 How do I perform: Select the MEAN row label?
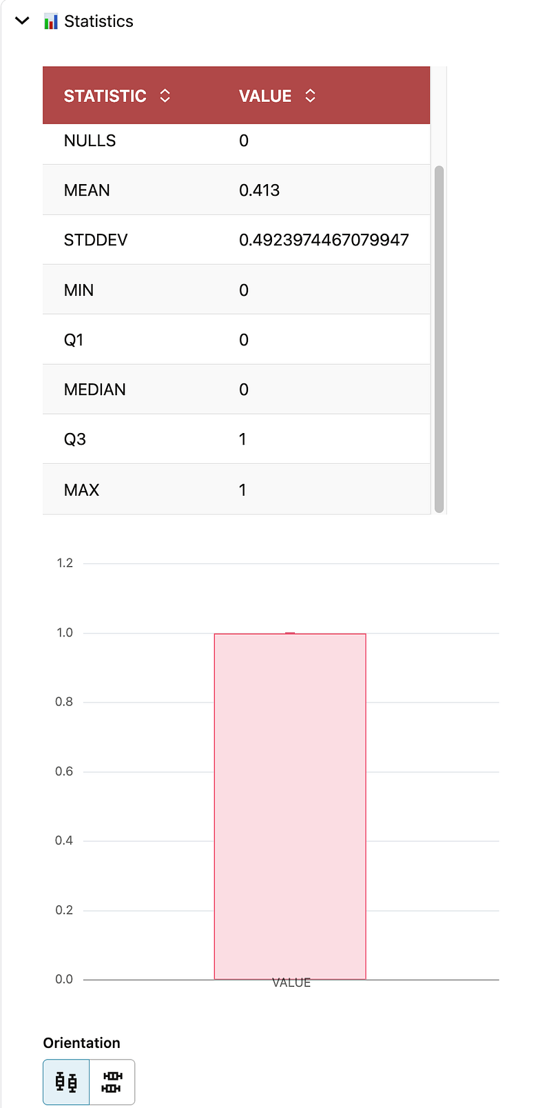coord(87,190)
